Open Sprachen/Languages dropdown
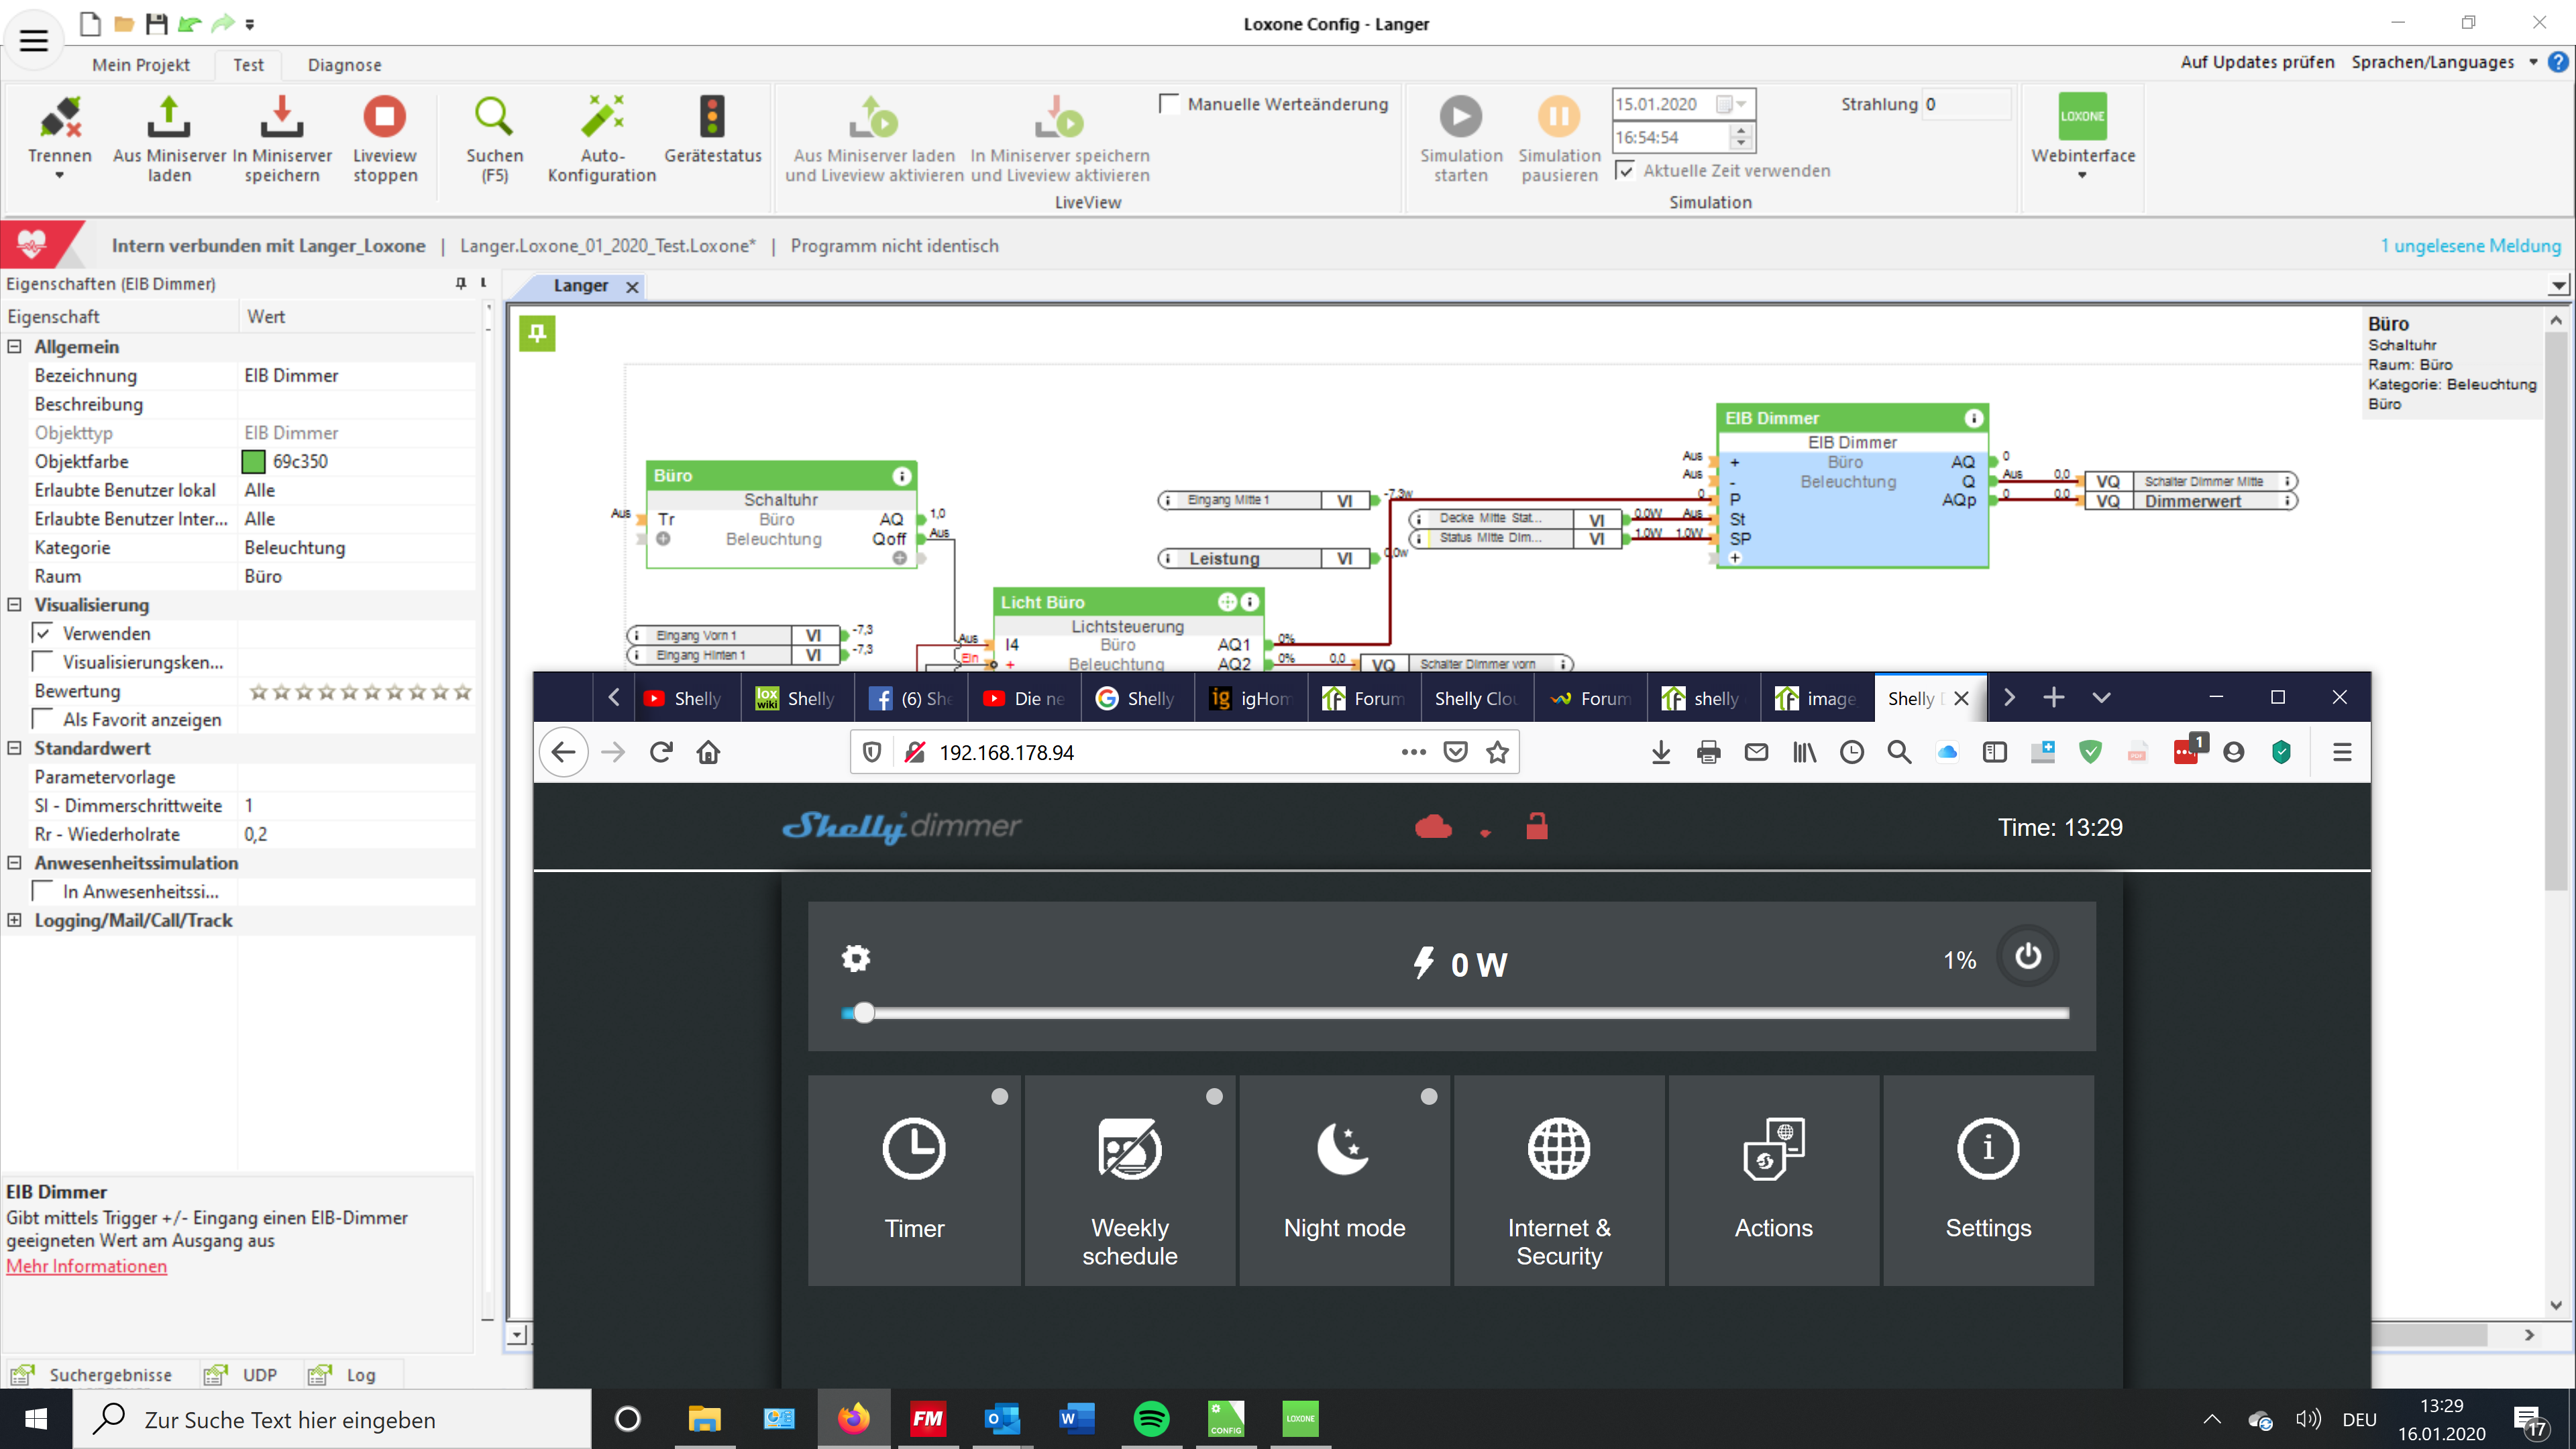Image resolution: width=2576 pixels, height=1449 pixels. pyautogui.click(x=2444, y=62)
